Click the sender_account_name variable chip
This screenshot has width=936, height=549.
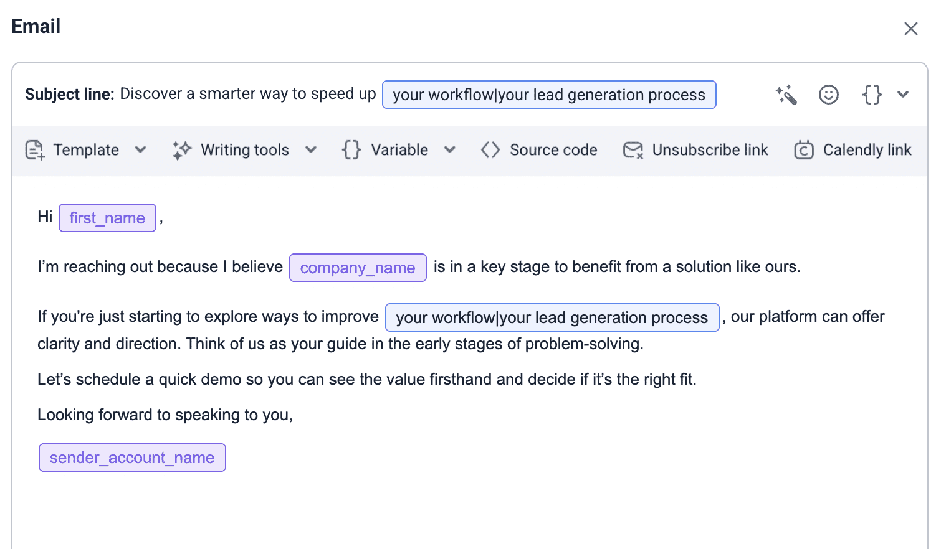[x=132, y=457]
